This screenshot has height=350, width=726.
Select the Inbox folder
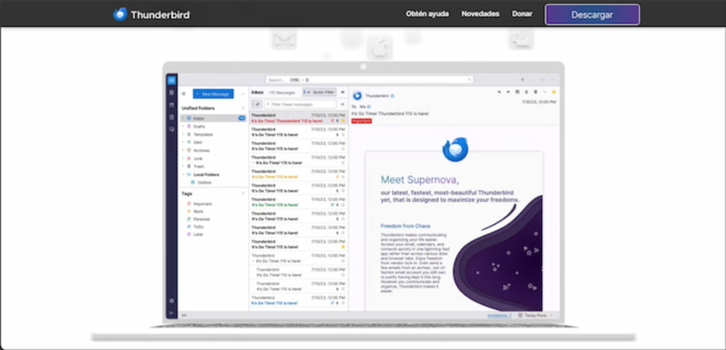(213, 118)
